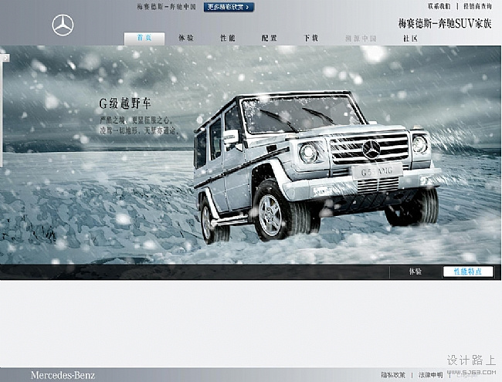Open the 经销商查询 link

tap(477, 6)
